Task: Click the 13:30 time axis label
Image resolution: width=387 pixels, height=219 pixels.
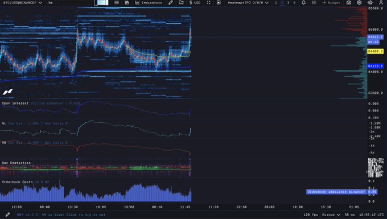Action: click(73, 207)
